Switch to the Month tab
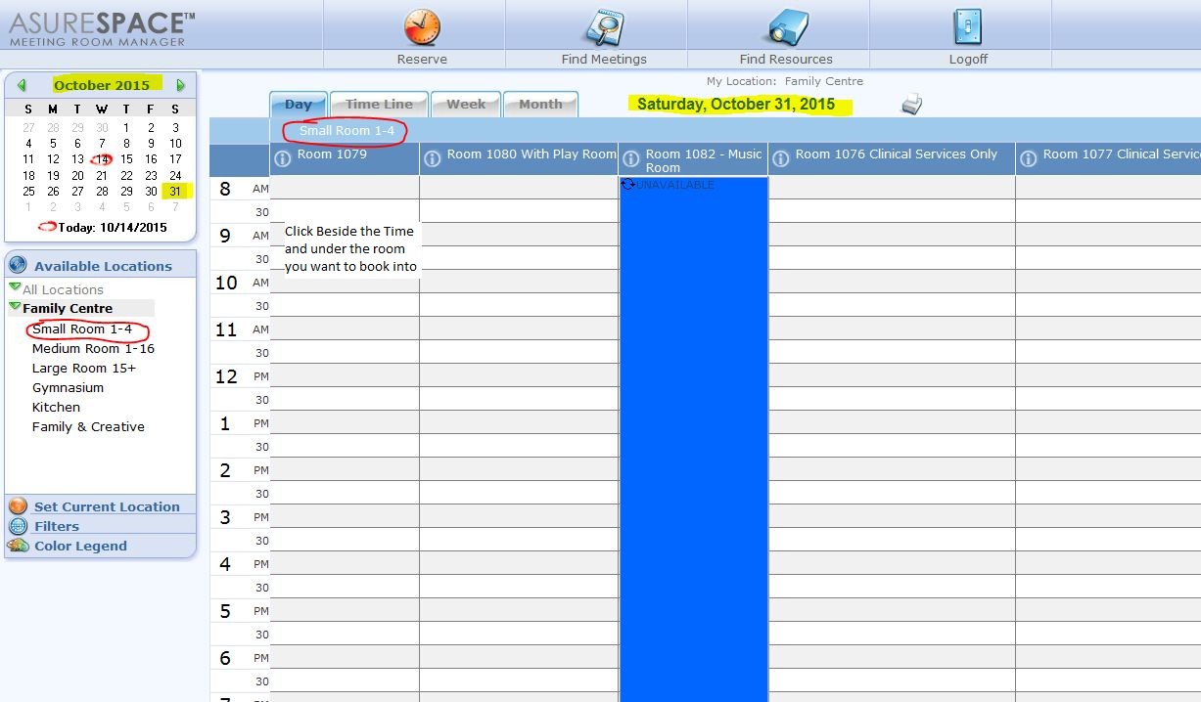1201x702 pixels. coord(540,104)
